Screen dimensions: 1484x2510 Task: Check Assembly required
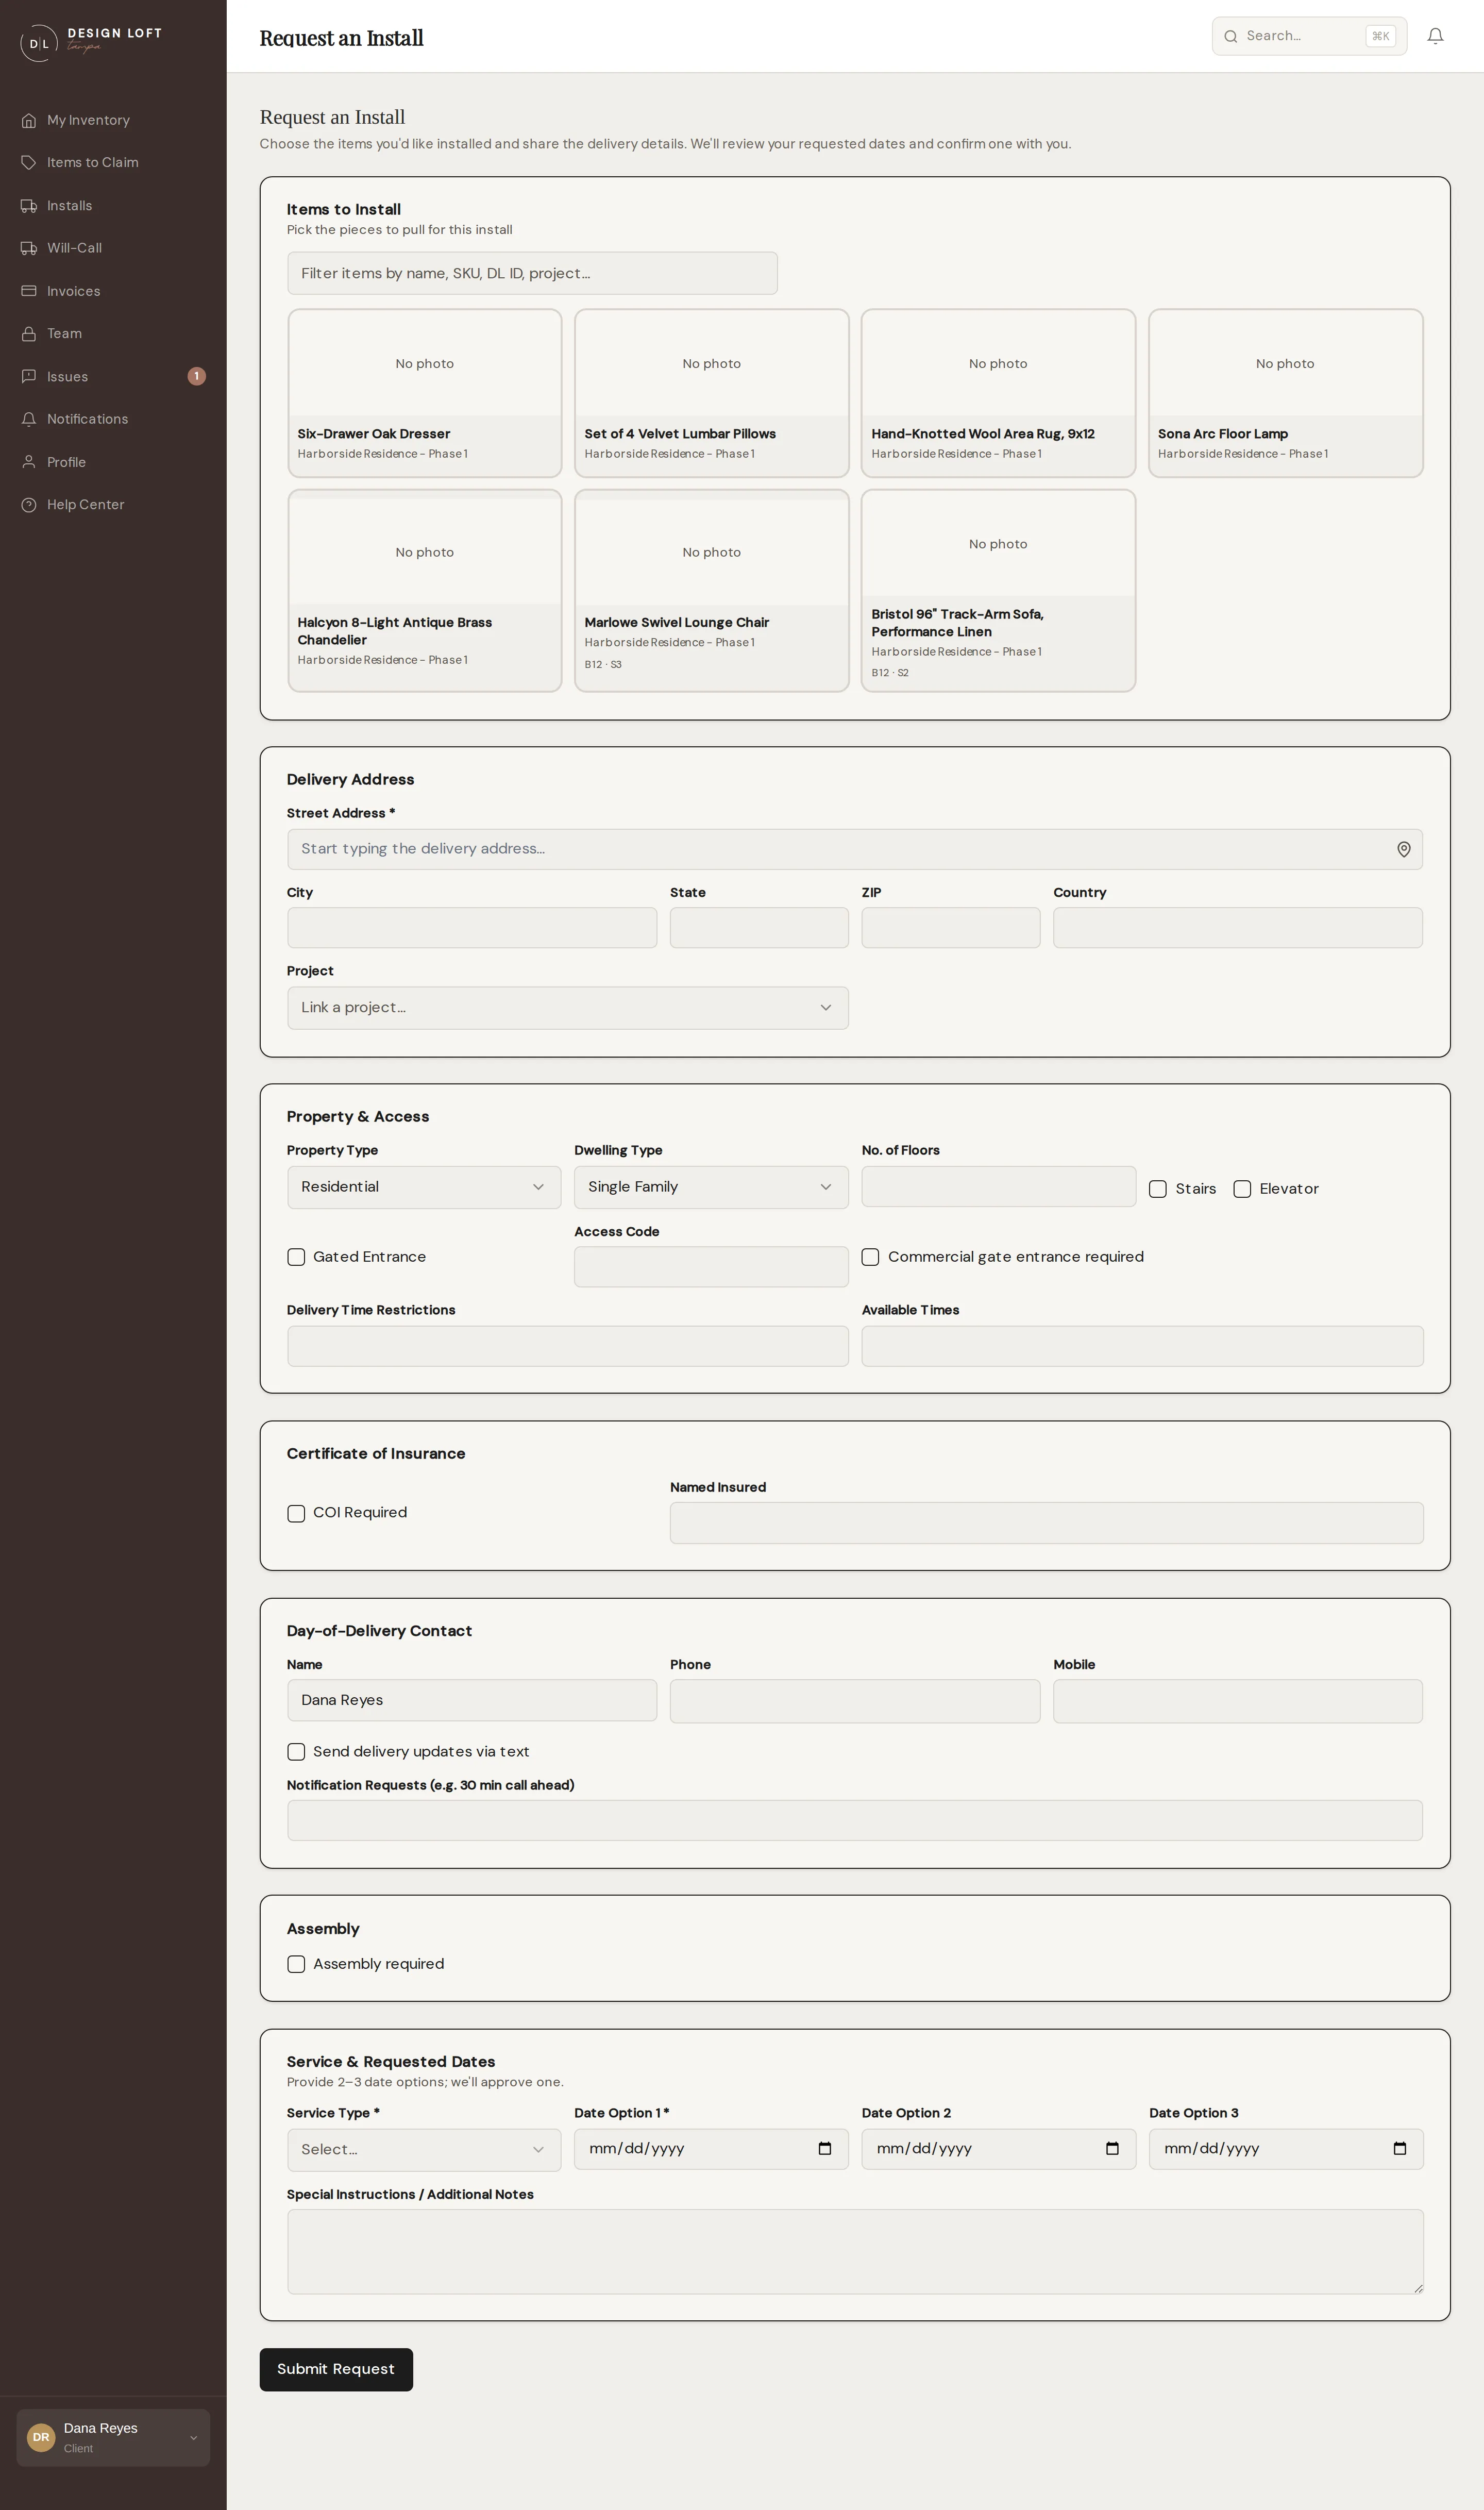[296, 1964]
